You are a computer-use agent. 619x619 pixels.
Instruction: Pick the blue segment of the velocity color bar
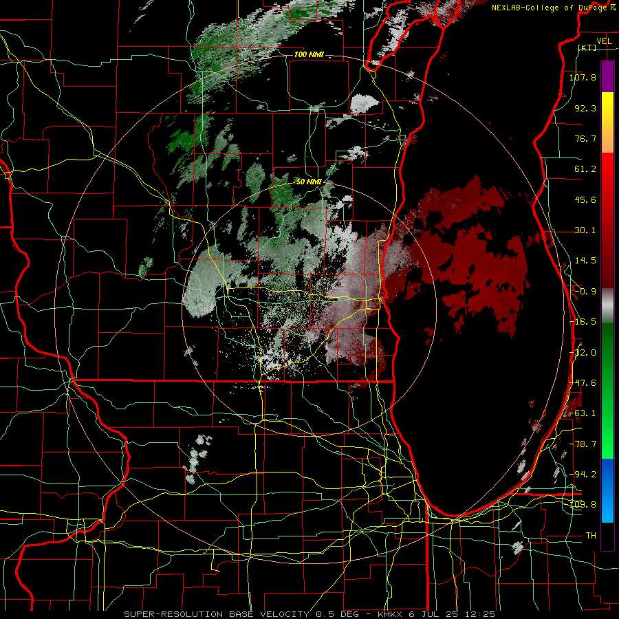[x=607, y=490]
